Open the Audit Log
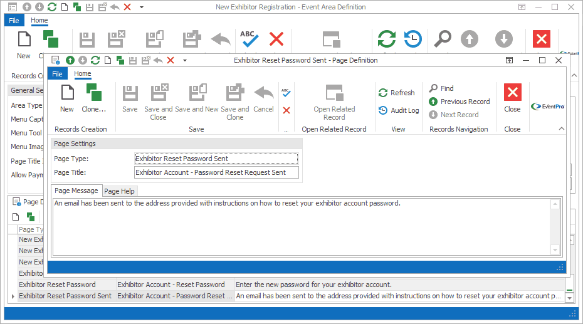The image size is (583, 324). pos(399,110)
